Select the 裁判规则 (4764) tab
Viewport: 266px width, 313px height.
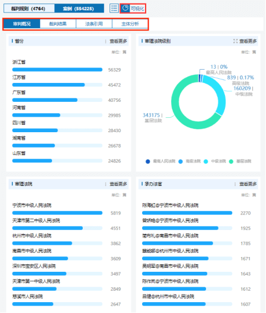click(x=29, y=9)
